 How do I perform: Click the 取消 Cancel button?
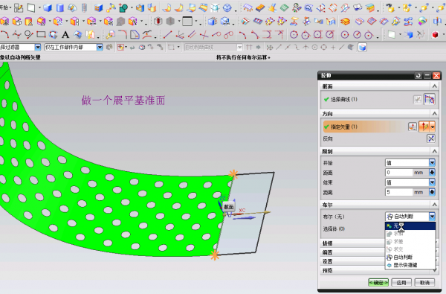click(x=424, y=283)
